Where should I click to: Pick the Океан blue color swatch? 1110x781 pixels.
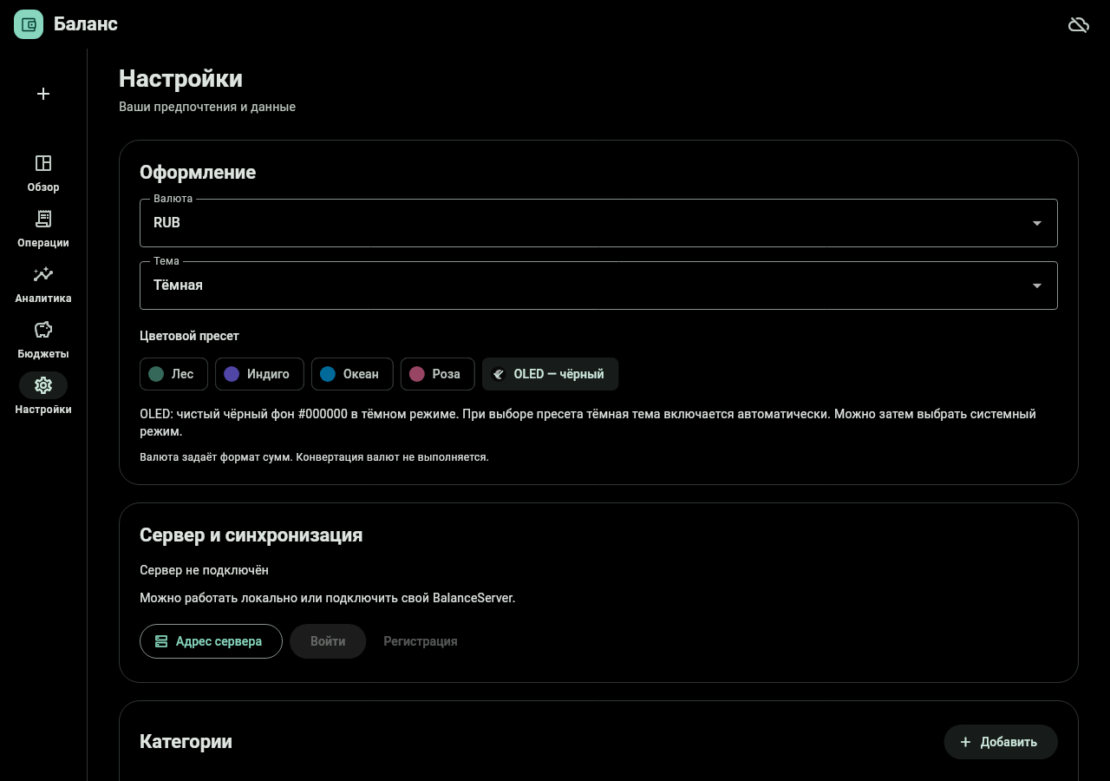tap(328, 374)
